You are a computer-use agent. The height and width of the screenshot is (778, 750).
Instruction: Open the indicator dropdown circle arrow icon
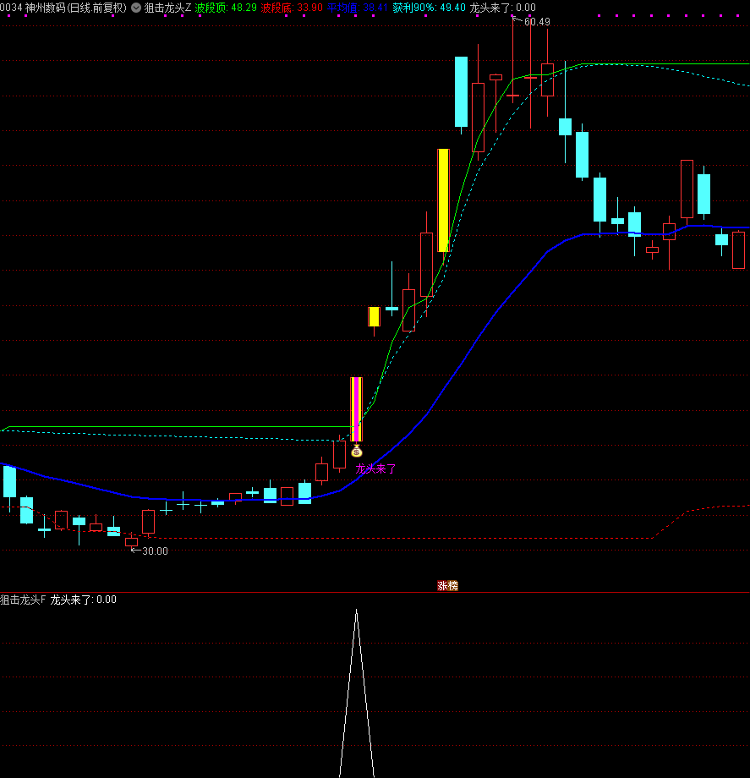136,8
